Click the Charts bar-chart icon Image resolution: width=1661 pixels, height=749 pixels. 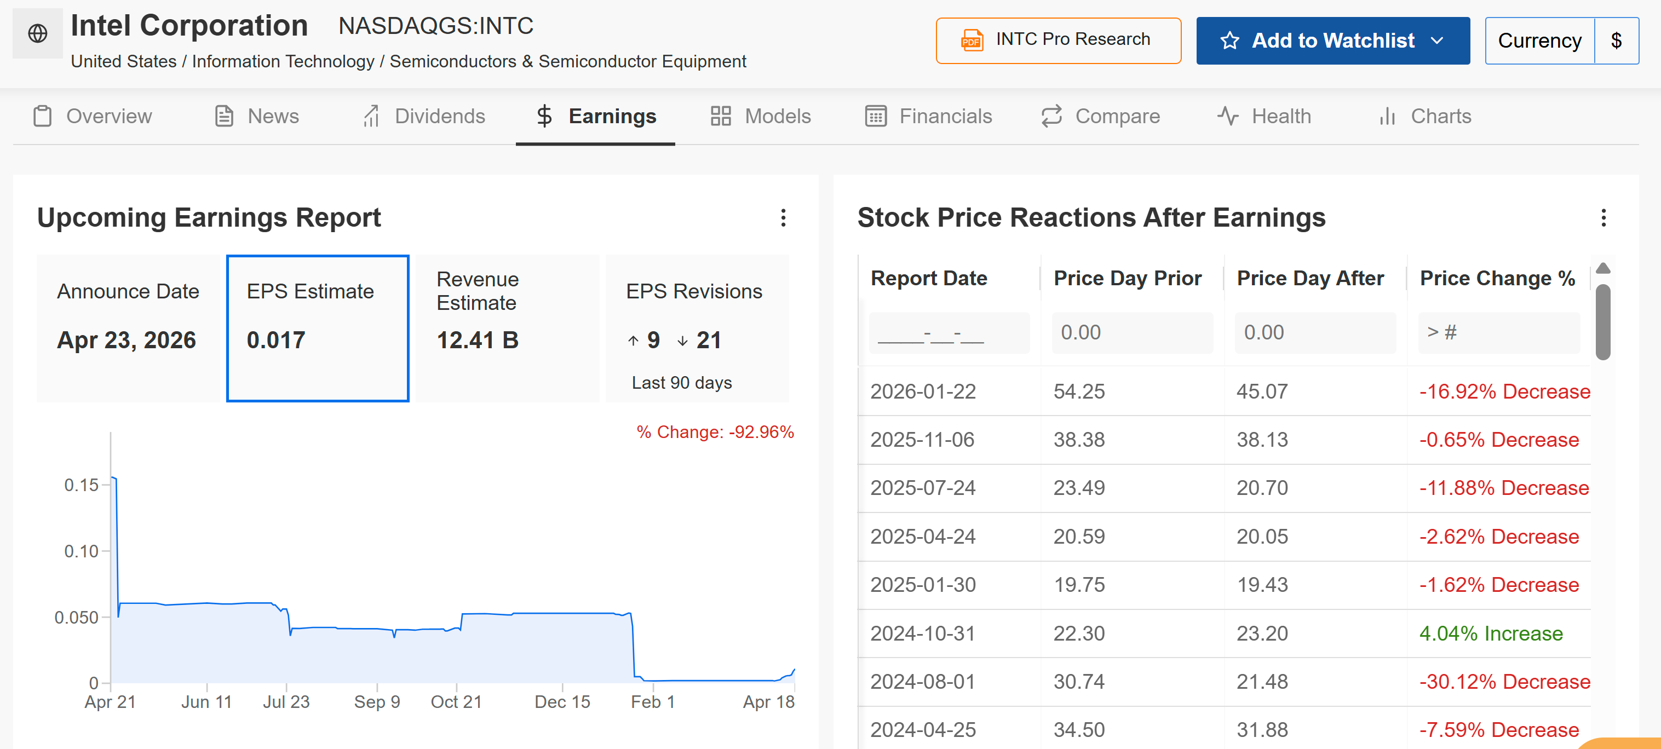[x=1387, y=116]
